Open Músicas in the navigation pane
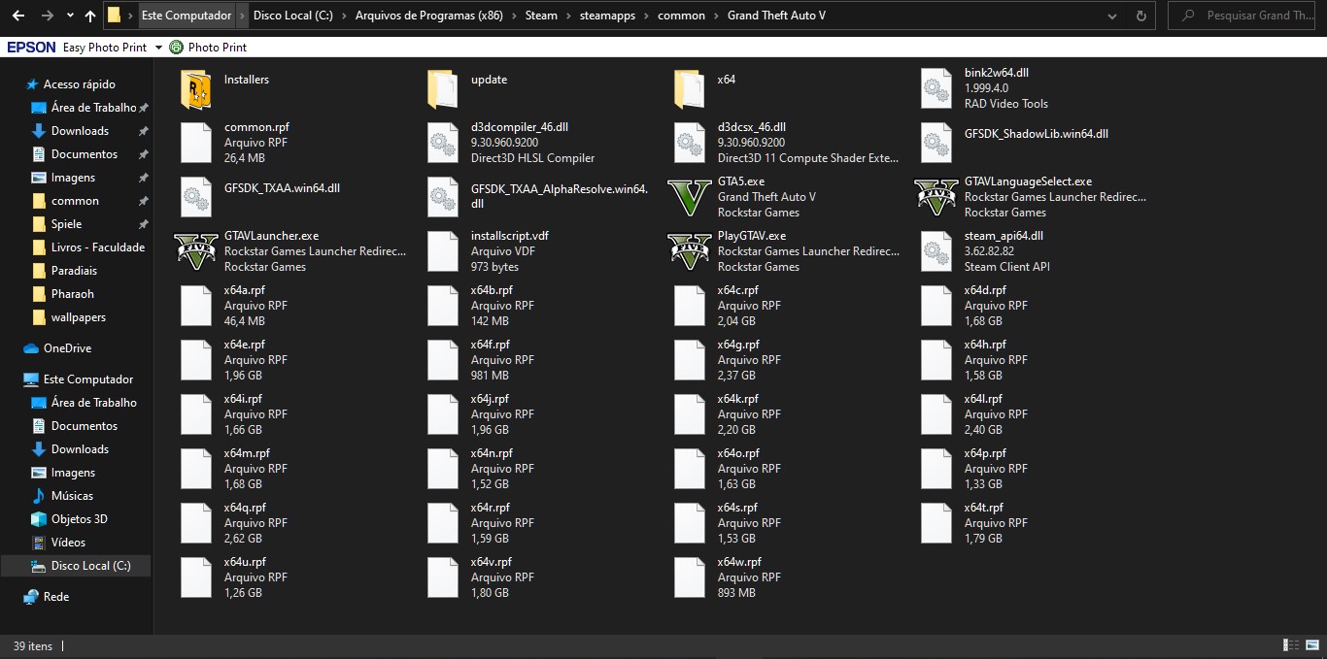This screenshot has height=659, width=1327. tap(72, 496)
